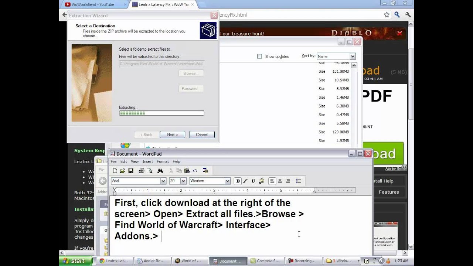Click the New document icon in WordPad
Image resolution: width=473 pixels, height=266 pixels.
pos(115,171)
